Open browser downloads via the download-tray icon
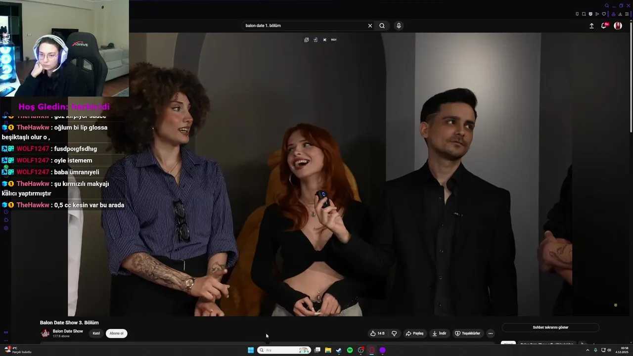The width and height of the screenshot is (633, 356). click(620, 14)
